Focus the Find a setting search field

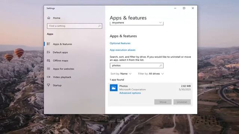(x=75, y=26)
